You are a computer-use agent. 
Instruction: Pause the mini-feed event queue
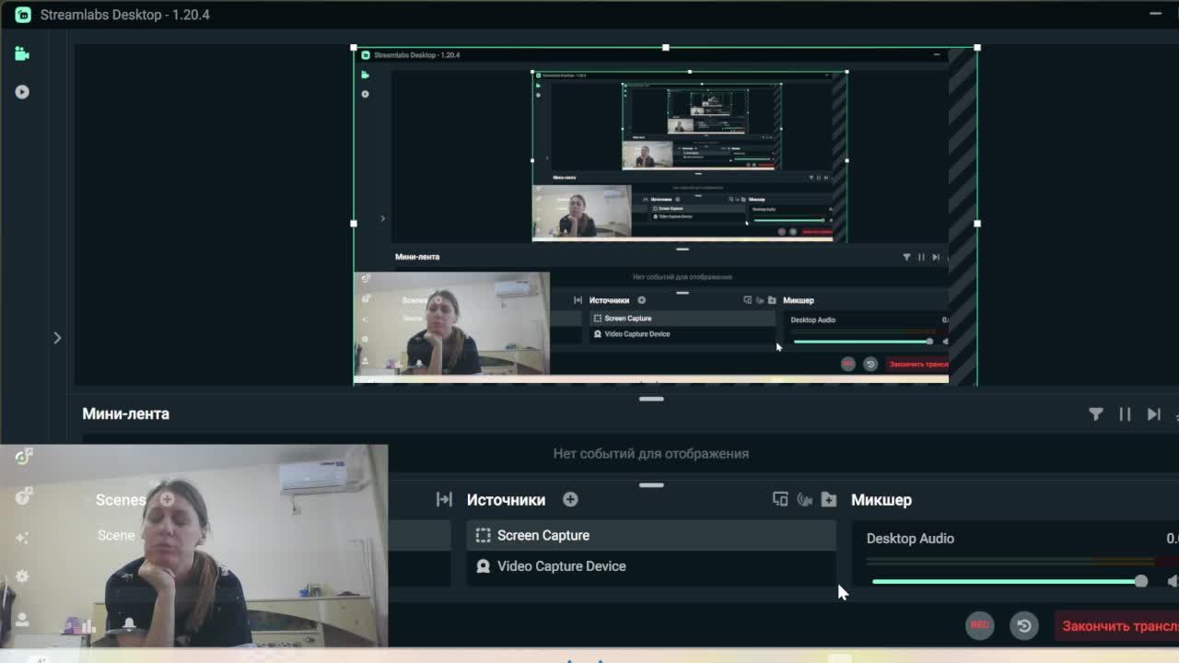pos(1125,414)
